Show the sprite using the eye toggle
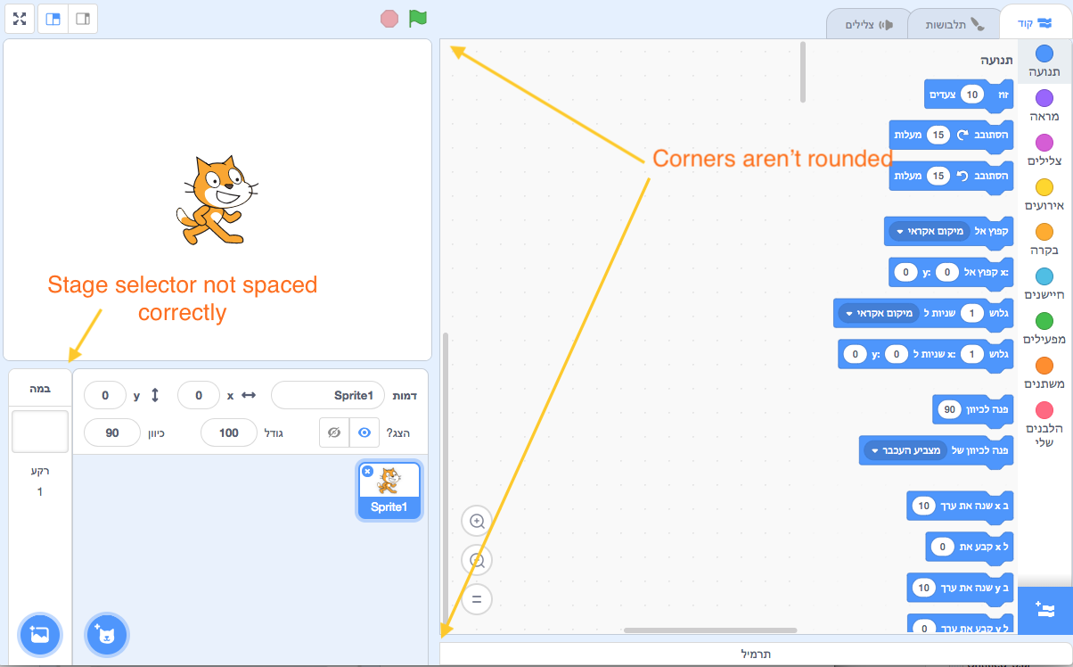This screenshot has height=667, width=1073. click(364, 432)
